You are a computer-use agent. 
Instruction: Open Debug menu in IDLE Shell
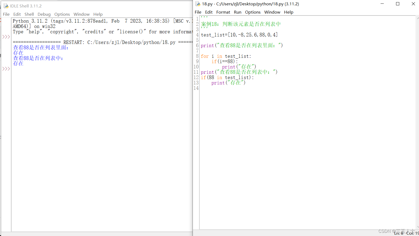[x=44, y=14]
